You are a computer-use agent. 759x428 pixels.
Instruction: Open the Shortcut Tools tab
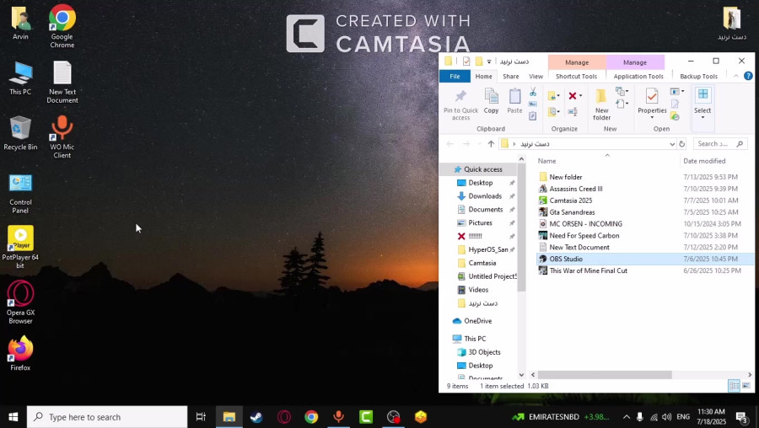pyautogui.click(x=576, y=76)
